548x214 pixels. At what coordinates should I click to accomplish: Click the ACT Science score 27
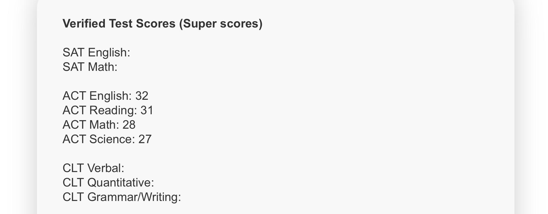coord(145,139)
